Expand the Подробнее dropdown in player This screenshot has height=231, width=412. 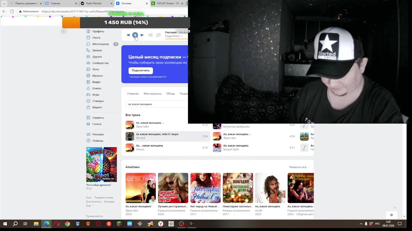174,36
